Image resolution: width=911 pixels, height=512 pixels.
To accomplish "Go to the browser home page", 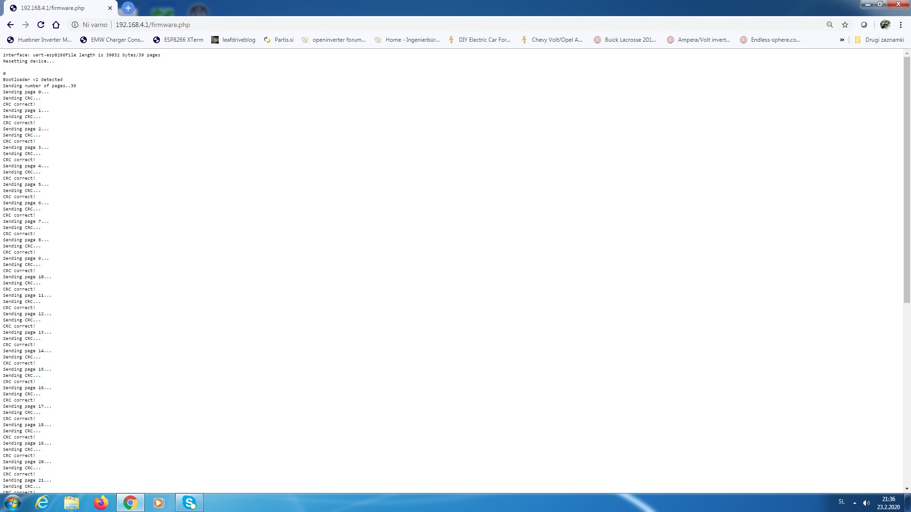I will [56, 25].
